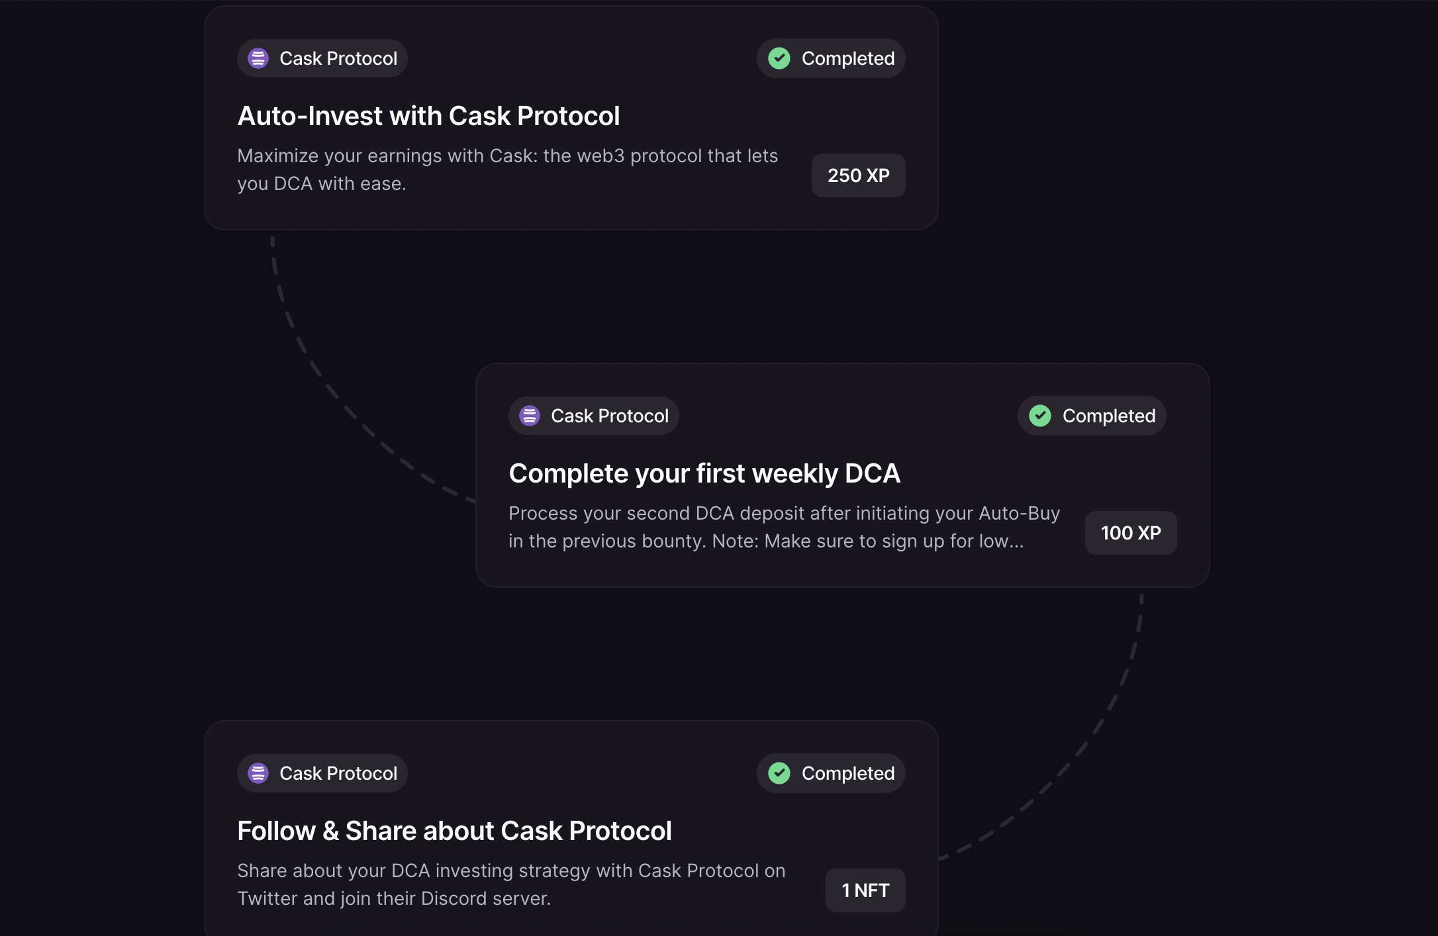Click Cask Protocol logo icon in weekly DCA card
Image resolution: width=1438 pixels, height=936 pixels.
[530, 416]
